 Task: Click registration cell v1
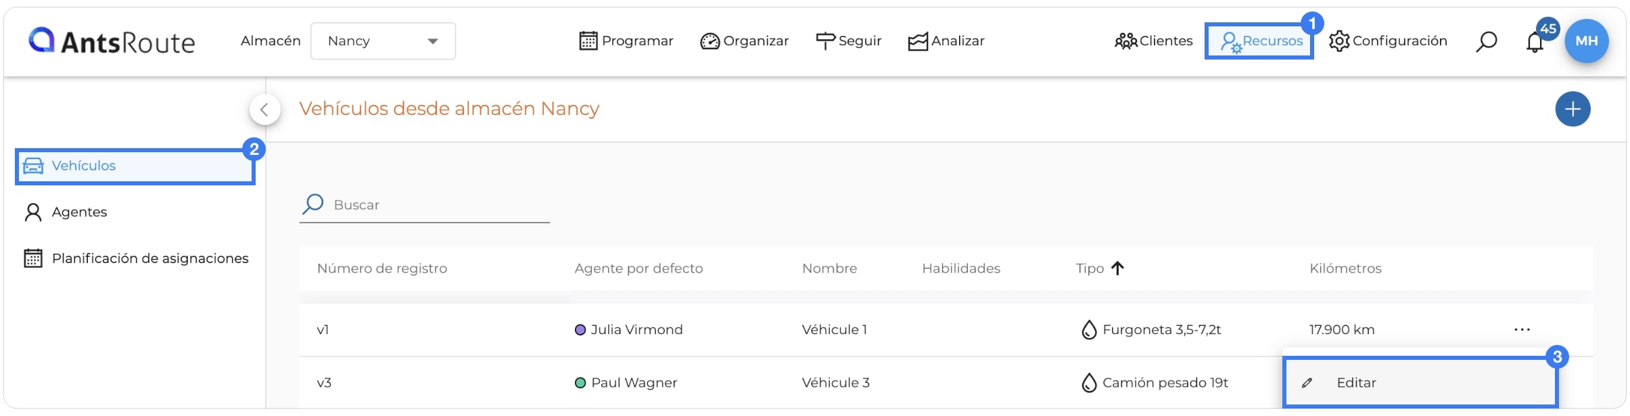pos(323,330)
